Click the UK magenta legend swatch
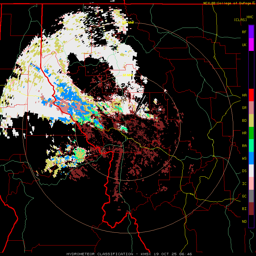This screenshot has width=256, height=256. pos(251,45)
